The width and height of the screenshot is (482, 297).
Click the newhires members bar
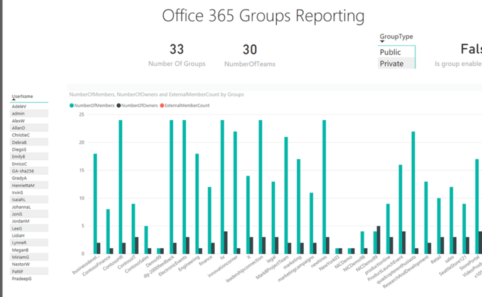324,187
